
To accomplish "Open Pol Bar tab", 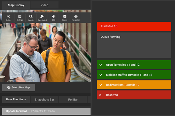I will [73, 100].
